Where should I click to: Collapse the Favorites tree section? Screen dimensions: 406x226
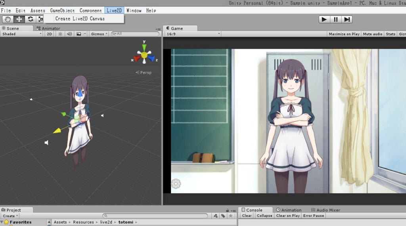click(x=2, y=222)
